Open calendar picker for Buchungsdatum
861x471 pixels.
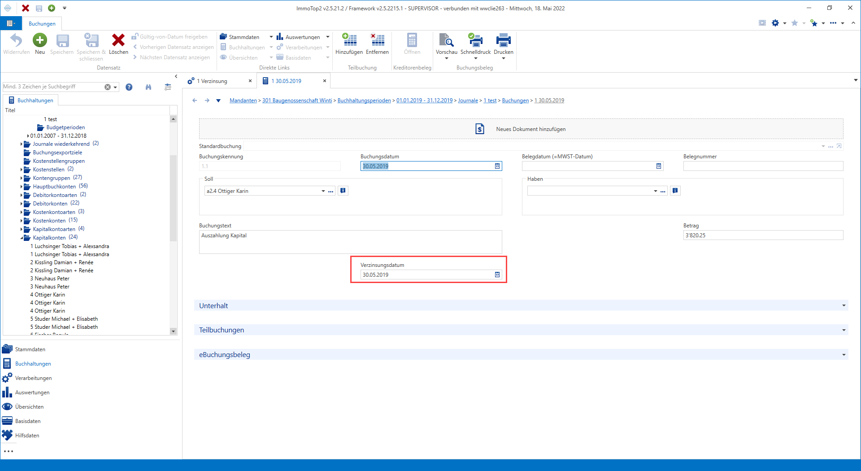(497, 166)
